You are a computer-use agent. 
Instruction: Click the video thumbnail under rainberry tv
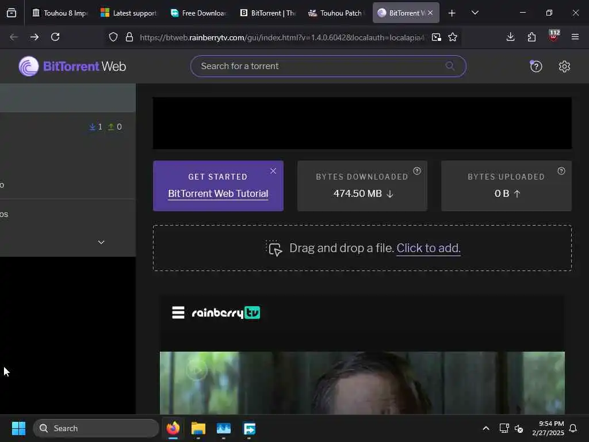[x=362, y=383]
